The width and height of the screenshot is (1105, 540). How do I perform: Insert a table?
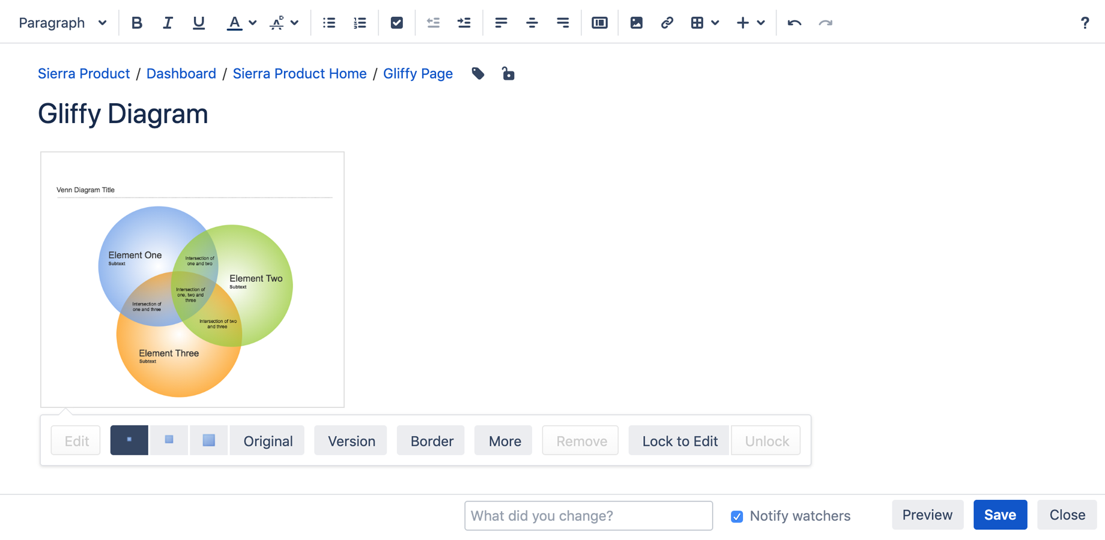[697, 23]
